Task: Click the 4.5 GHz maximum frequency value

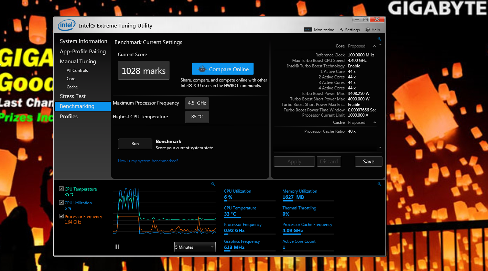Action: coord(197,103)
